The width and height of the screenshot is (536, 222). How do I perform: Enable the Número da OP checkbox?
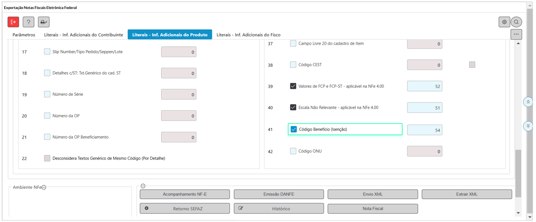click(47, 115)
